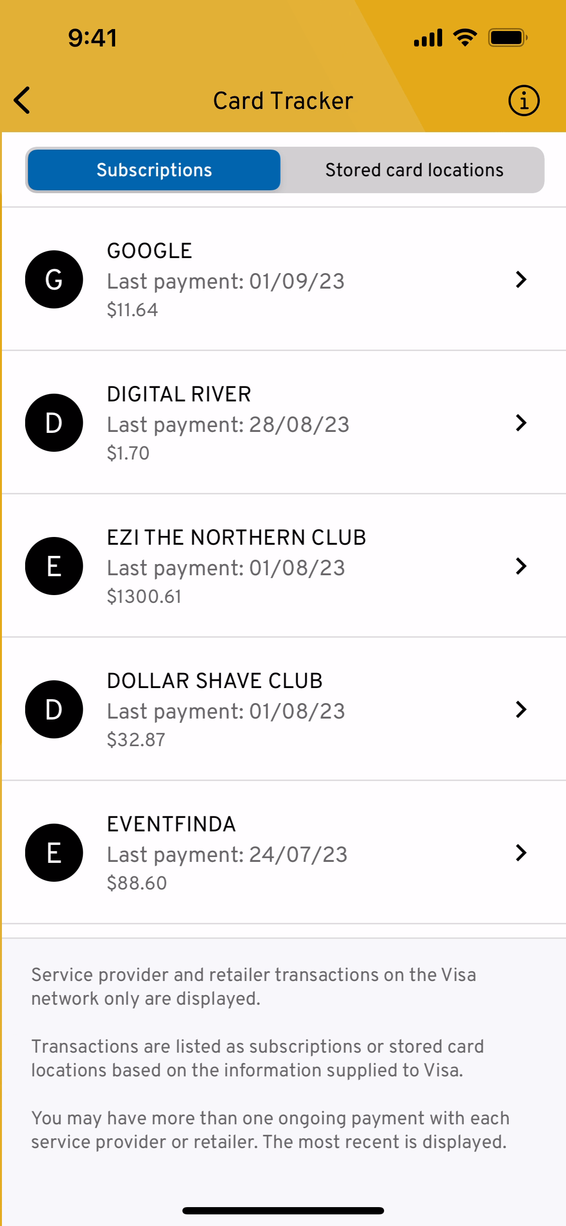Tap the Wi-Fi status icon
This screenshot has height=1226, width=566.
[465, 38]
